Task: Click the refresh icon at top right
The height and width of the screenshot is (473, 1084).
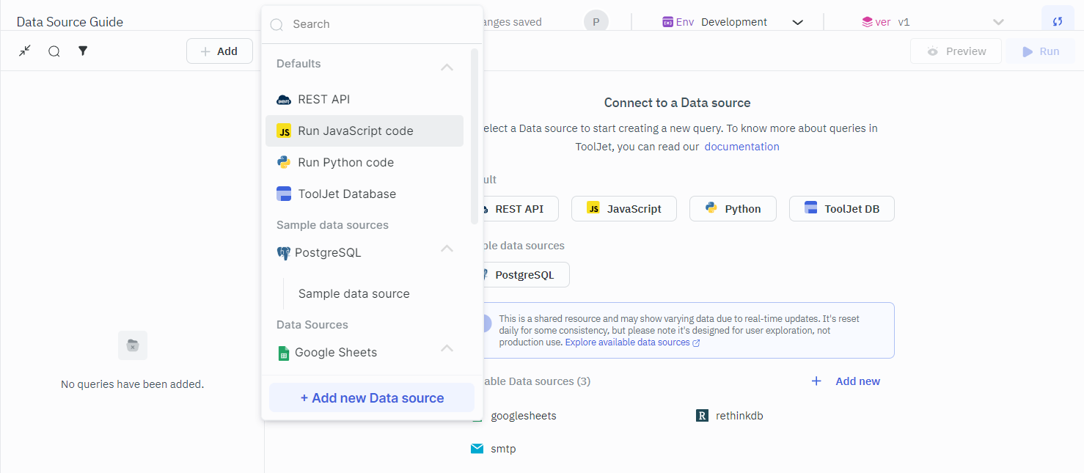Action: coord(1058,21)
